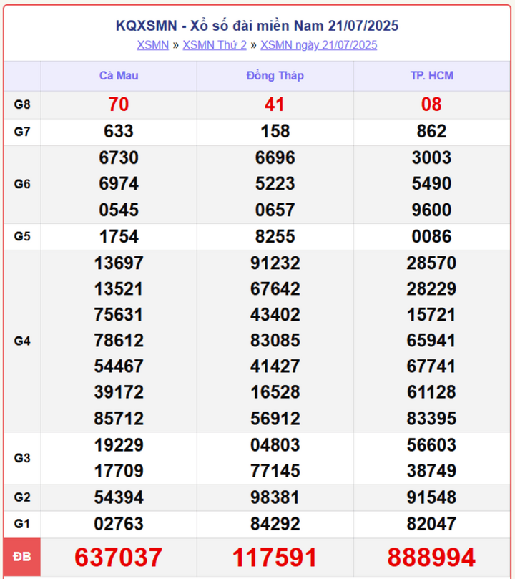Click the G6 number 5490
The height and width of the screenshot is (579, 515).
431,183
